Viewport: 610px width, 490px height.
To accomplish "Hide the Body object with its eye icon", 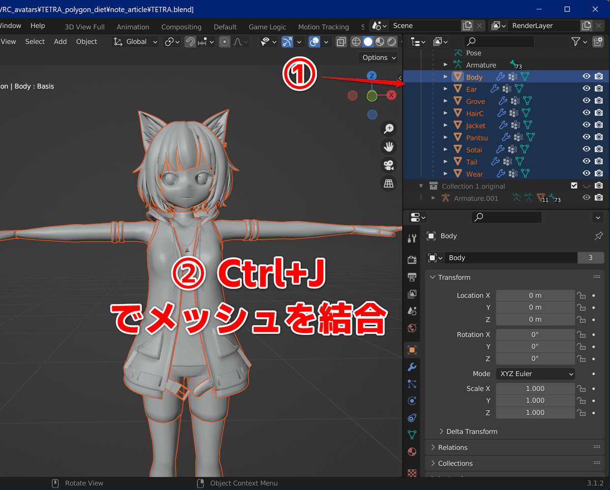I will click(586, 76).
